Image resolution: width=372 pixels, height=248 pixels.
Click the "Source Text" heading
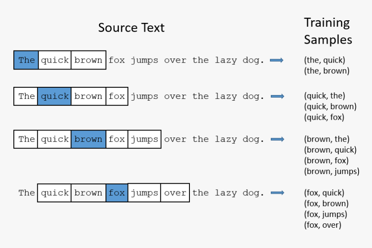tap(131, 28)
